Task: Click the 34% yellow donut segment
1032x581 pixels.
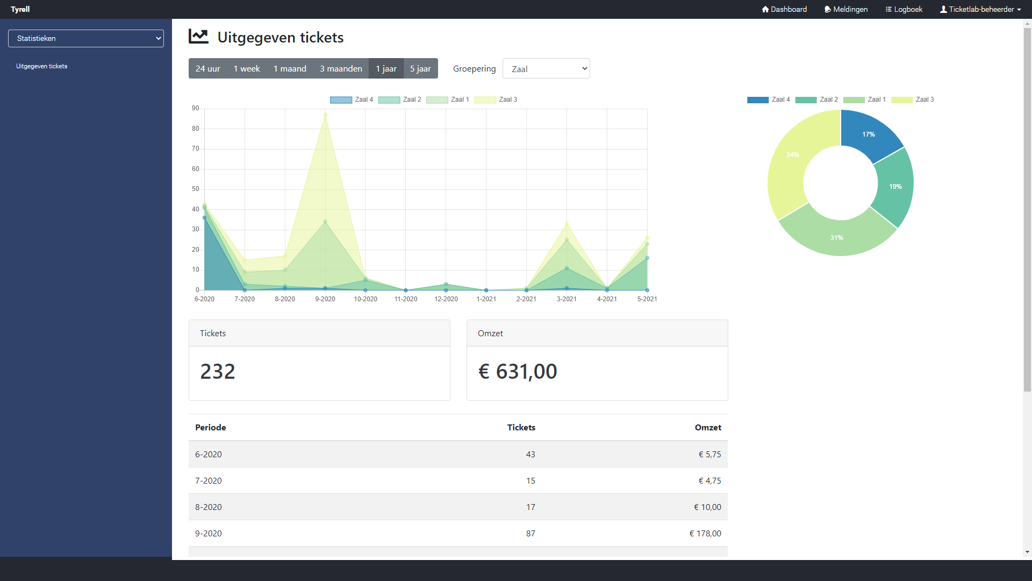Action: pyautogui.click(x=793, y=155)
